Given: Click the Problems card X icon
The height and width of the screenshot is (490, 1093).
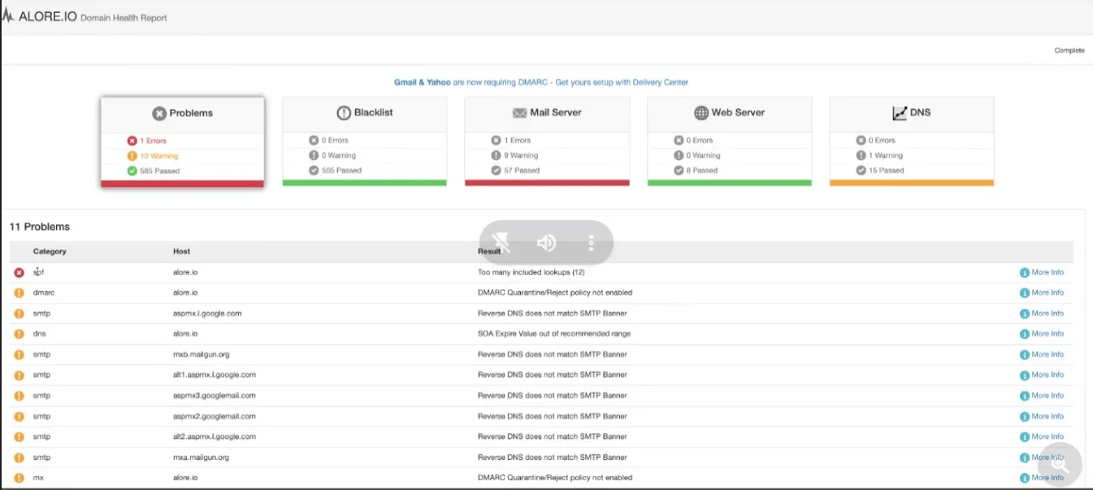Looking at the screenshot, I should [159, 114].
